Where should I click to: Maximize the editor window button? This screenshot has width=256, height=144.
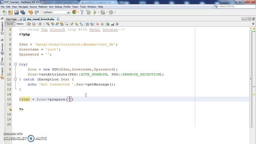pos(253,19)
